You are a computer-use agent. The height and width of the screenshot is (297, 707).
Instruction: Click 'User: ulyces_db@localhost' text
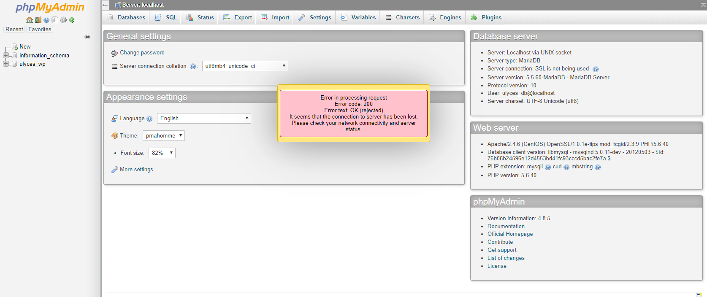521,93
